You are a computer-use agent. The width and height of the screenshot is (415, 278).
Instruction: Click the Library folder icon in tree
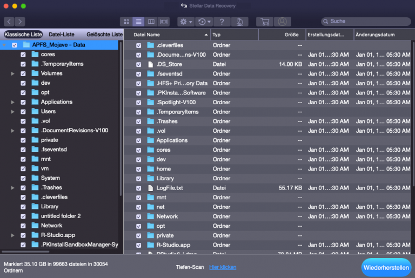click(35, 207)
